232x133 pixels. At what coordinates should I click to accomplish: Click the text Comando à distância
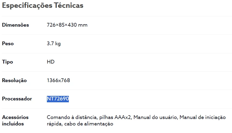pyautogui.click(x=72, y=117)
